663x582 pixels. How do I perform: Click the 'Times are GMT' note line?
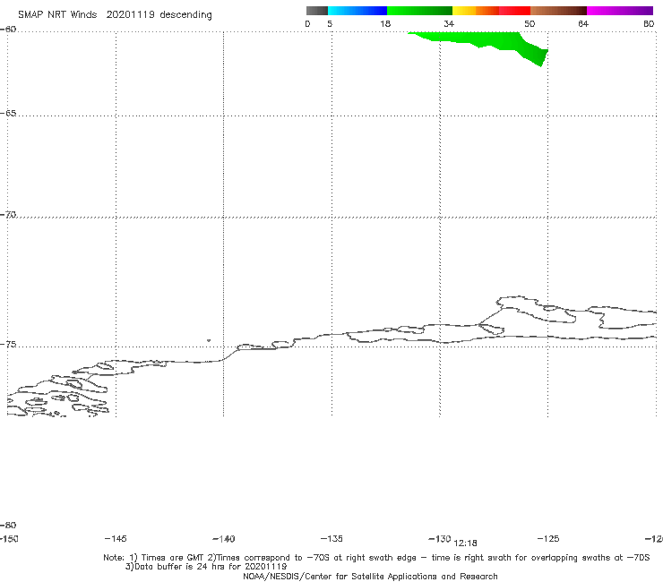[x=376, y=558]
